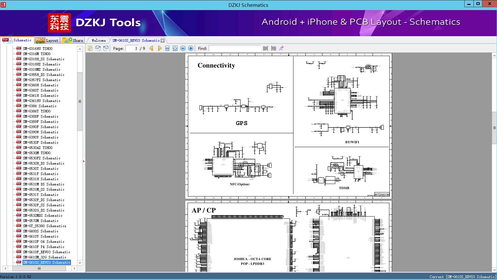
Task: Zoom in with the plus icon
Action: tap(191, 48)
